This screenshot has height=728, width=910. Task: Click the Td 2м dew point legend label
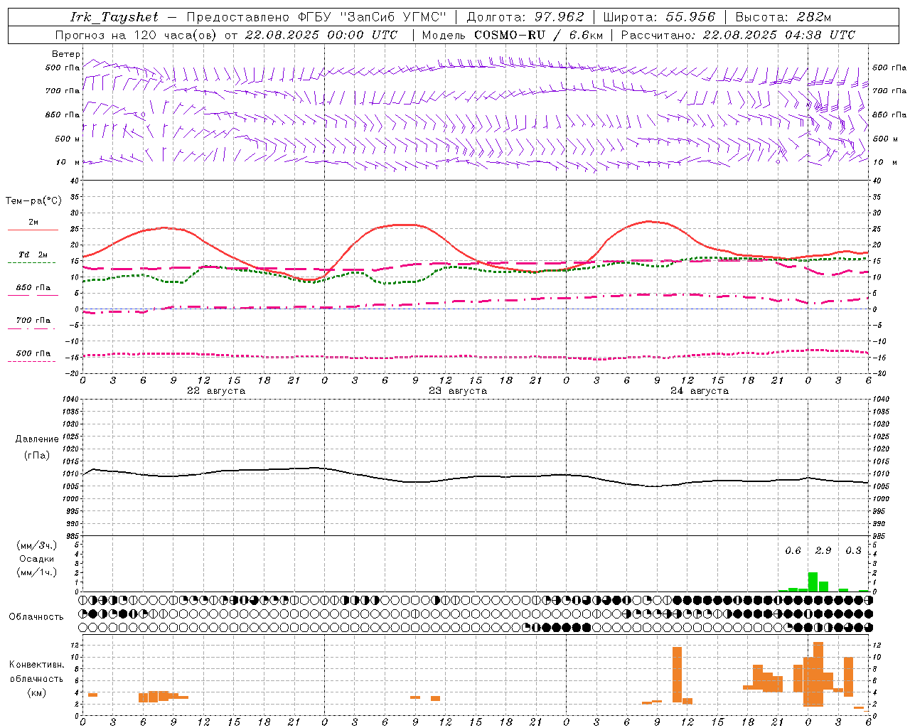click(33, 255)
